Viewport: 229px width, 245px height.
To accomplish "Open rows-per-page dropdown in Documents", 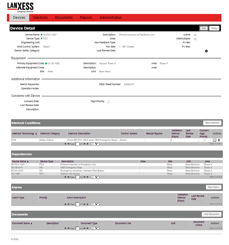I will 95,228.
